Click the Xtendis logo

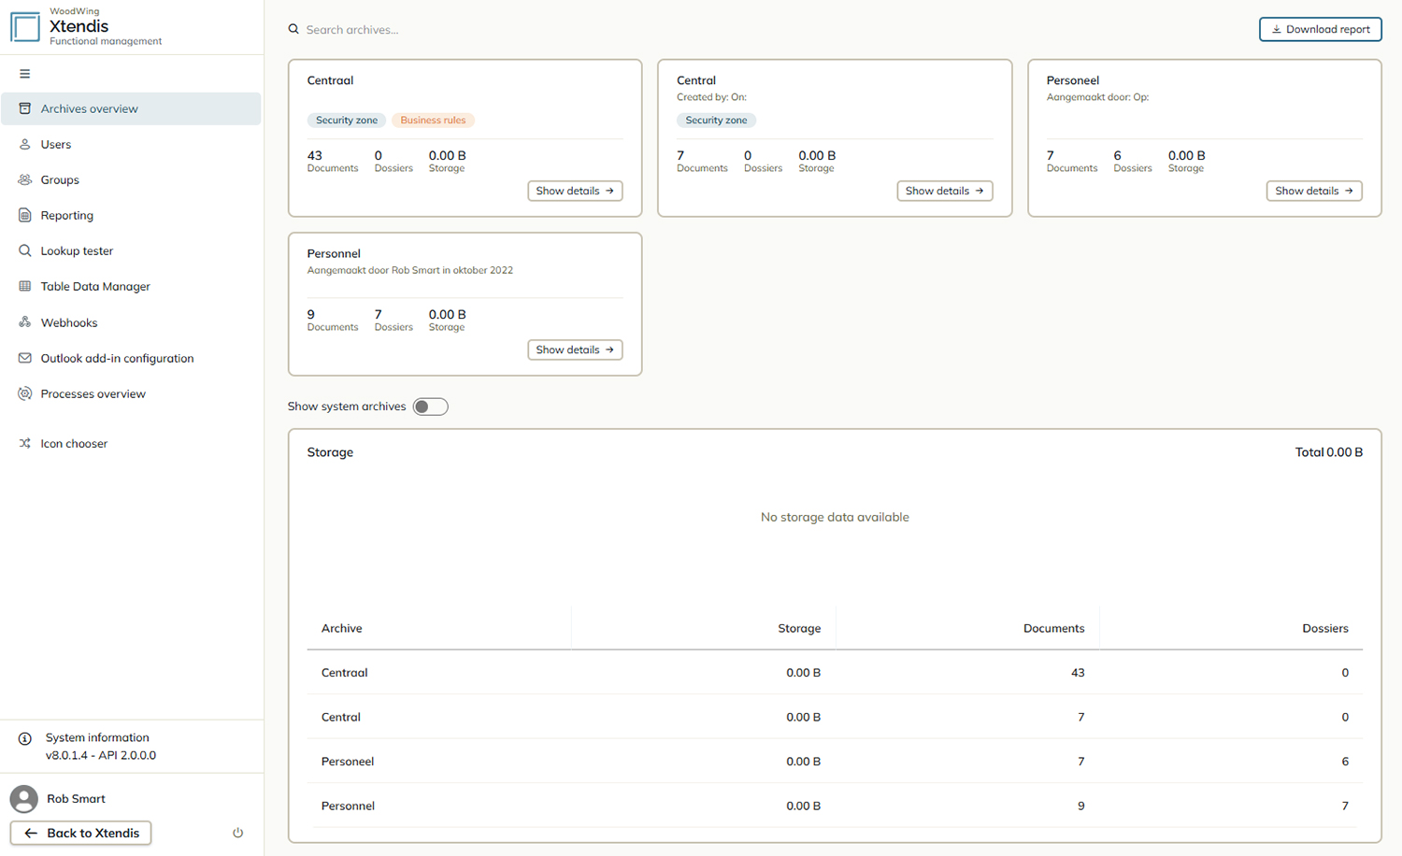tap(25, 27)
